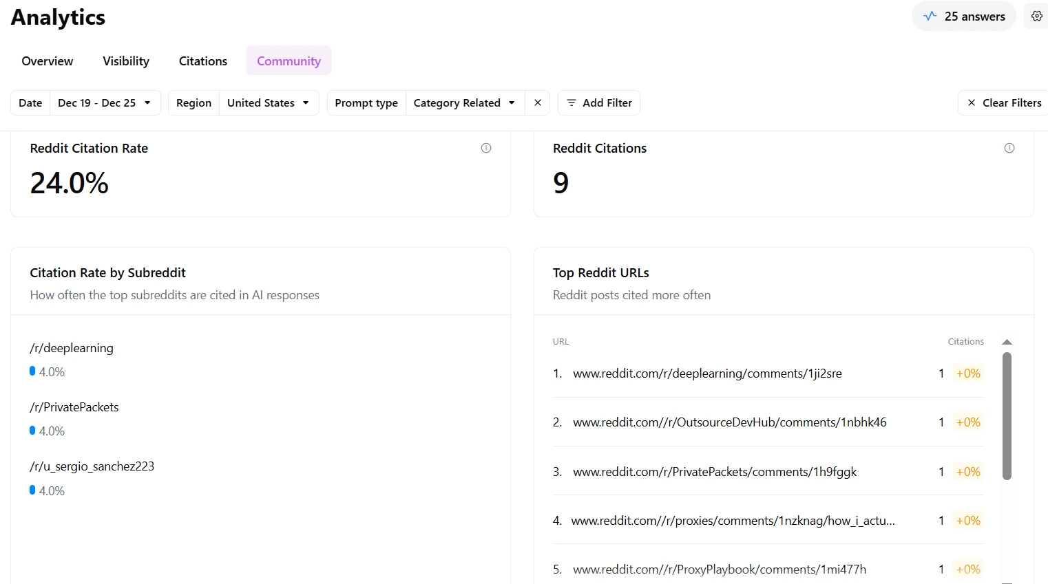
Task: Click the /r/deeplearning 4.0% rate bar
Action: click(32, 371)
